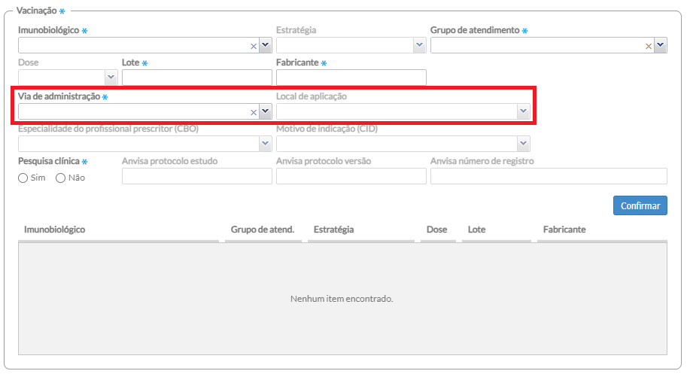Clear the Grupo de atendimento selection X

649,46
